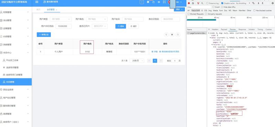
Task: Click the import HAR upload arrow
Action: [258, 3]
